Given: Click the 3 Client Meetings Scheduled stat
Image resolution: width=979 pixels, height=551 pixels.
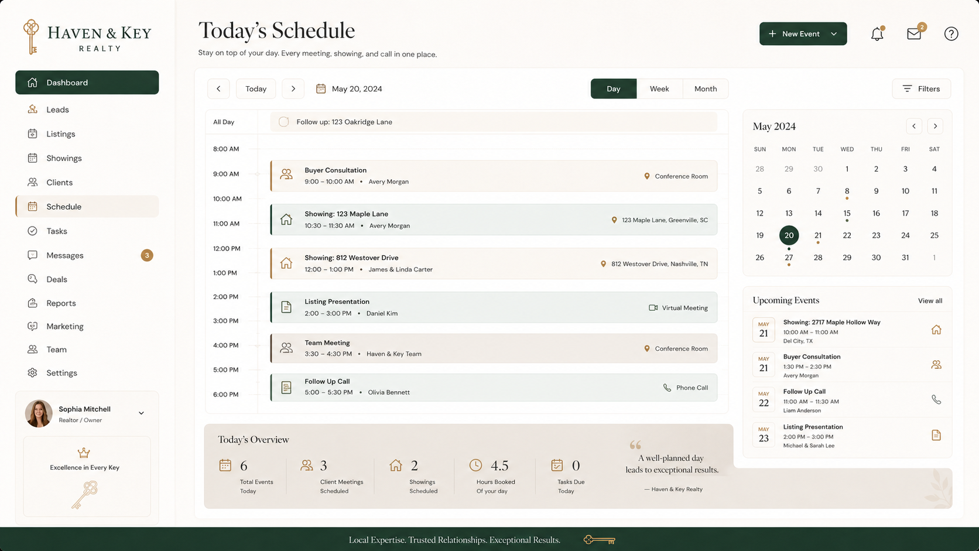Looking at the screenshot, I should pyautogui.click(x=332, y=477).
